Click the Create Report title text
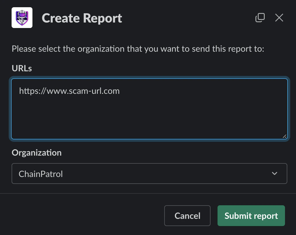Viewport: 296px width, 235px height. pyautogui.click(x=82, y=18)
